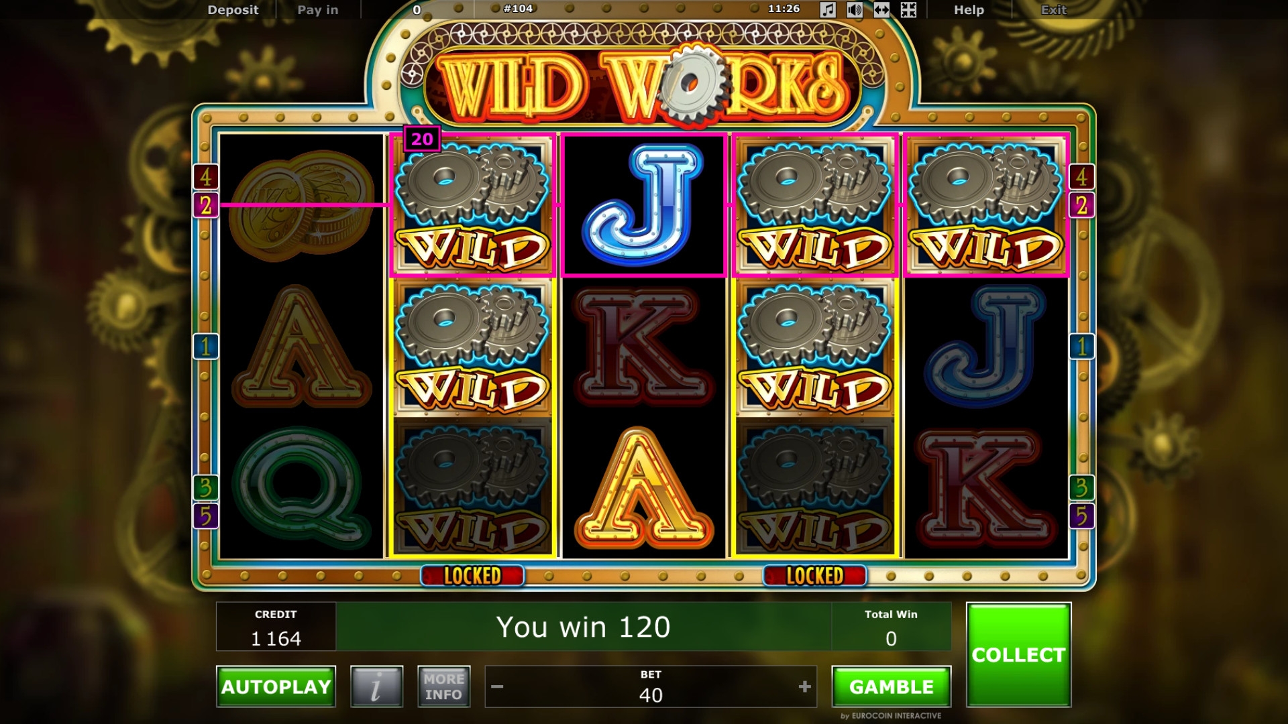Mute the game sound speaker icon
The height and width of the screenshot is (724, 1288).
point(855,9)
